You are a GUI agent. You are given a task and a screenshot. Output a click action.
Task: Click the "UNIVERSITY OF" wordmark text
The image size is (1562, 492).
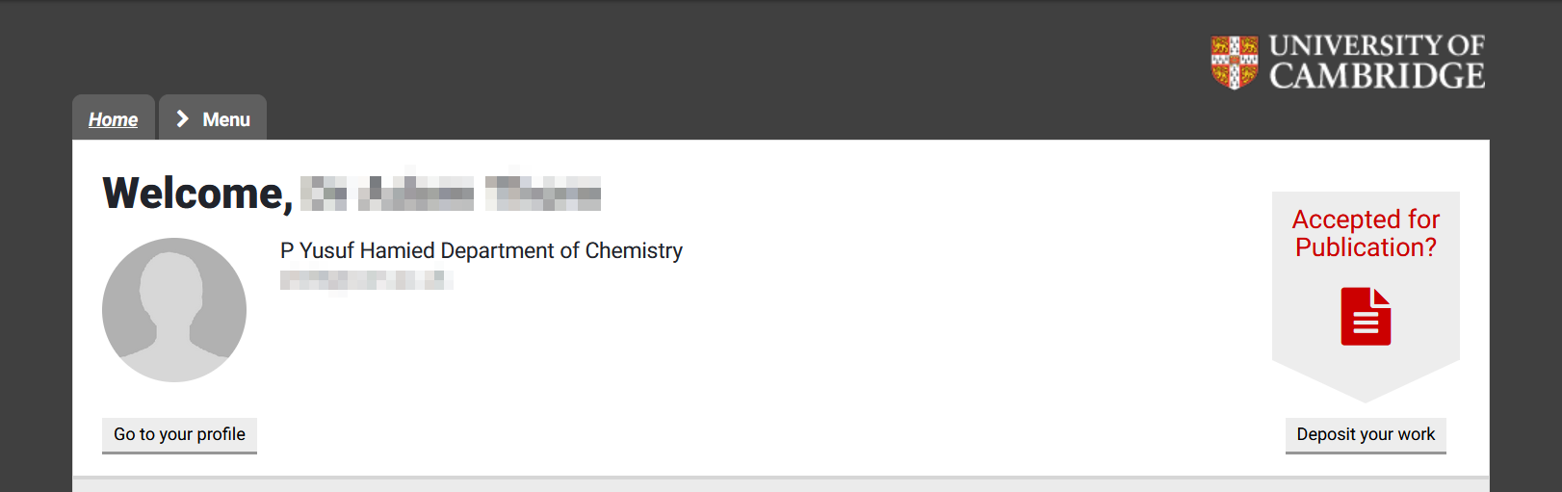click(1377, 45)
